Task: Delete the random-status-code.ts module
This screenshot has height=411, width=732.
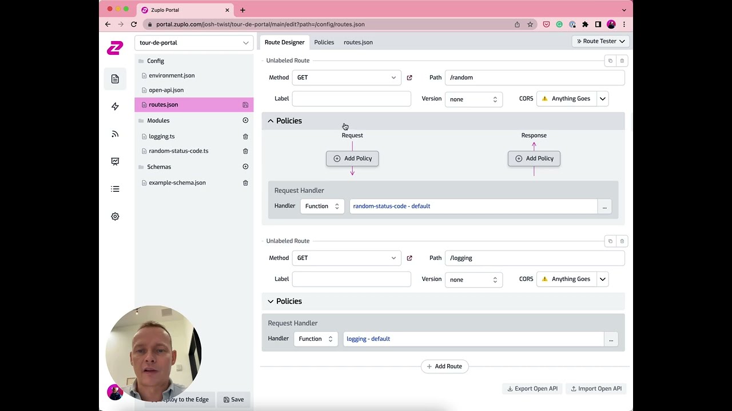Action: 245,151
